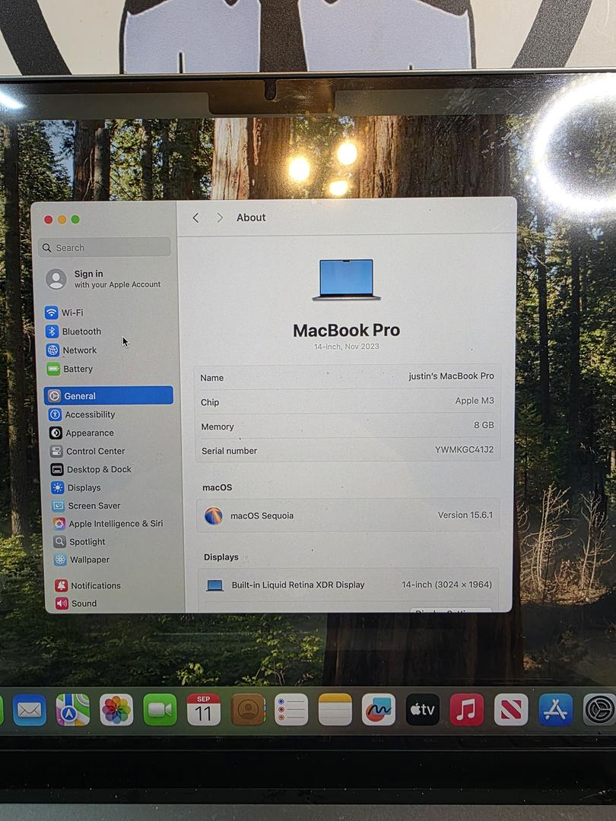Open Mail from the Dock
The width and height of the screenshot is (616, 821).
pos(30,710)
